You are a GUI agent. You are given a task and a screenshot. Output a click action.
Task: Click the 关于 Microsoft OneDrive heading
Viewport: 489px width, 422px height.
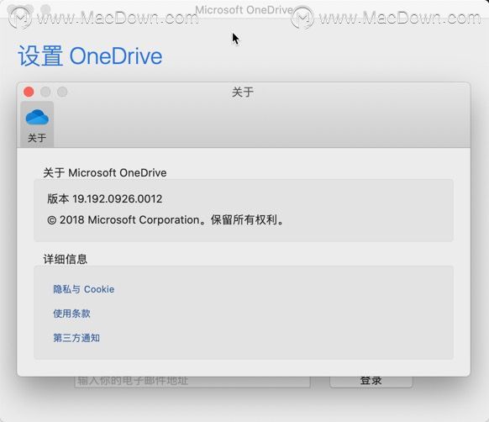(x=105, y=172)
